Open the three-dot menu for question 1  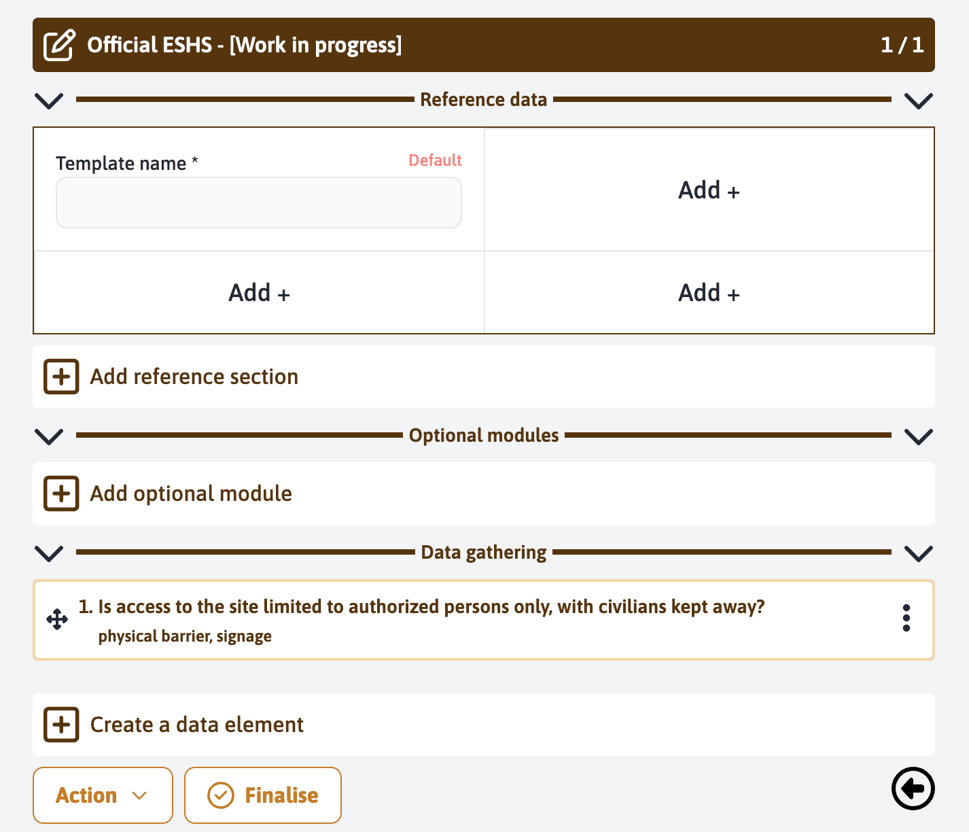(x=906, y=618)
